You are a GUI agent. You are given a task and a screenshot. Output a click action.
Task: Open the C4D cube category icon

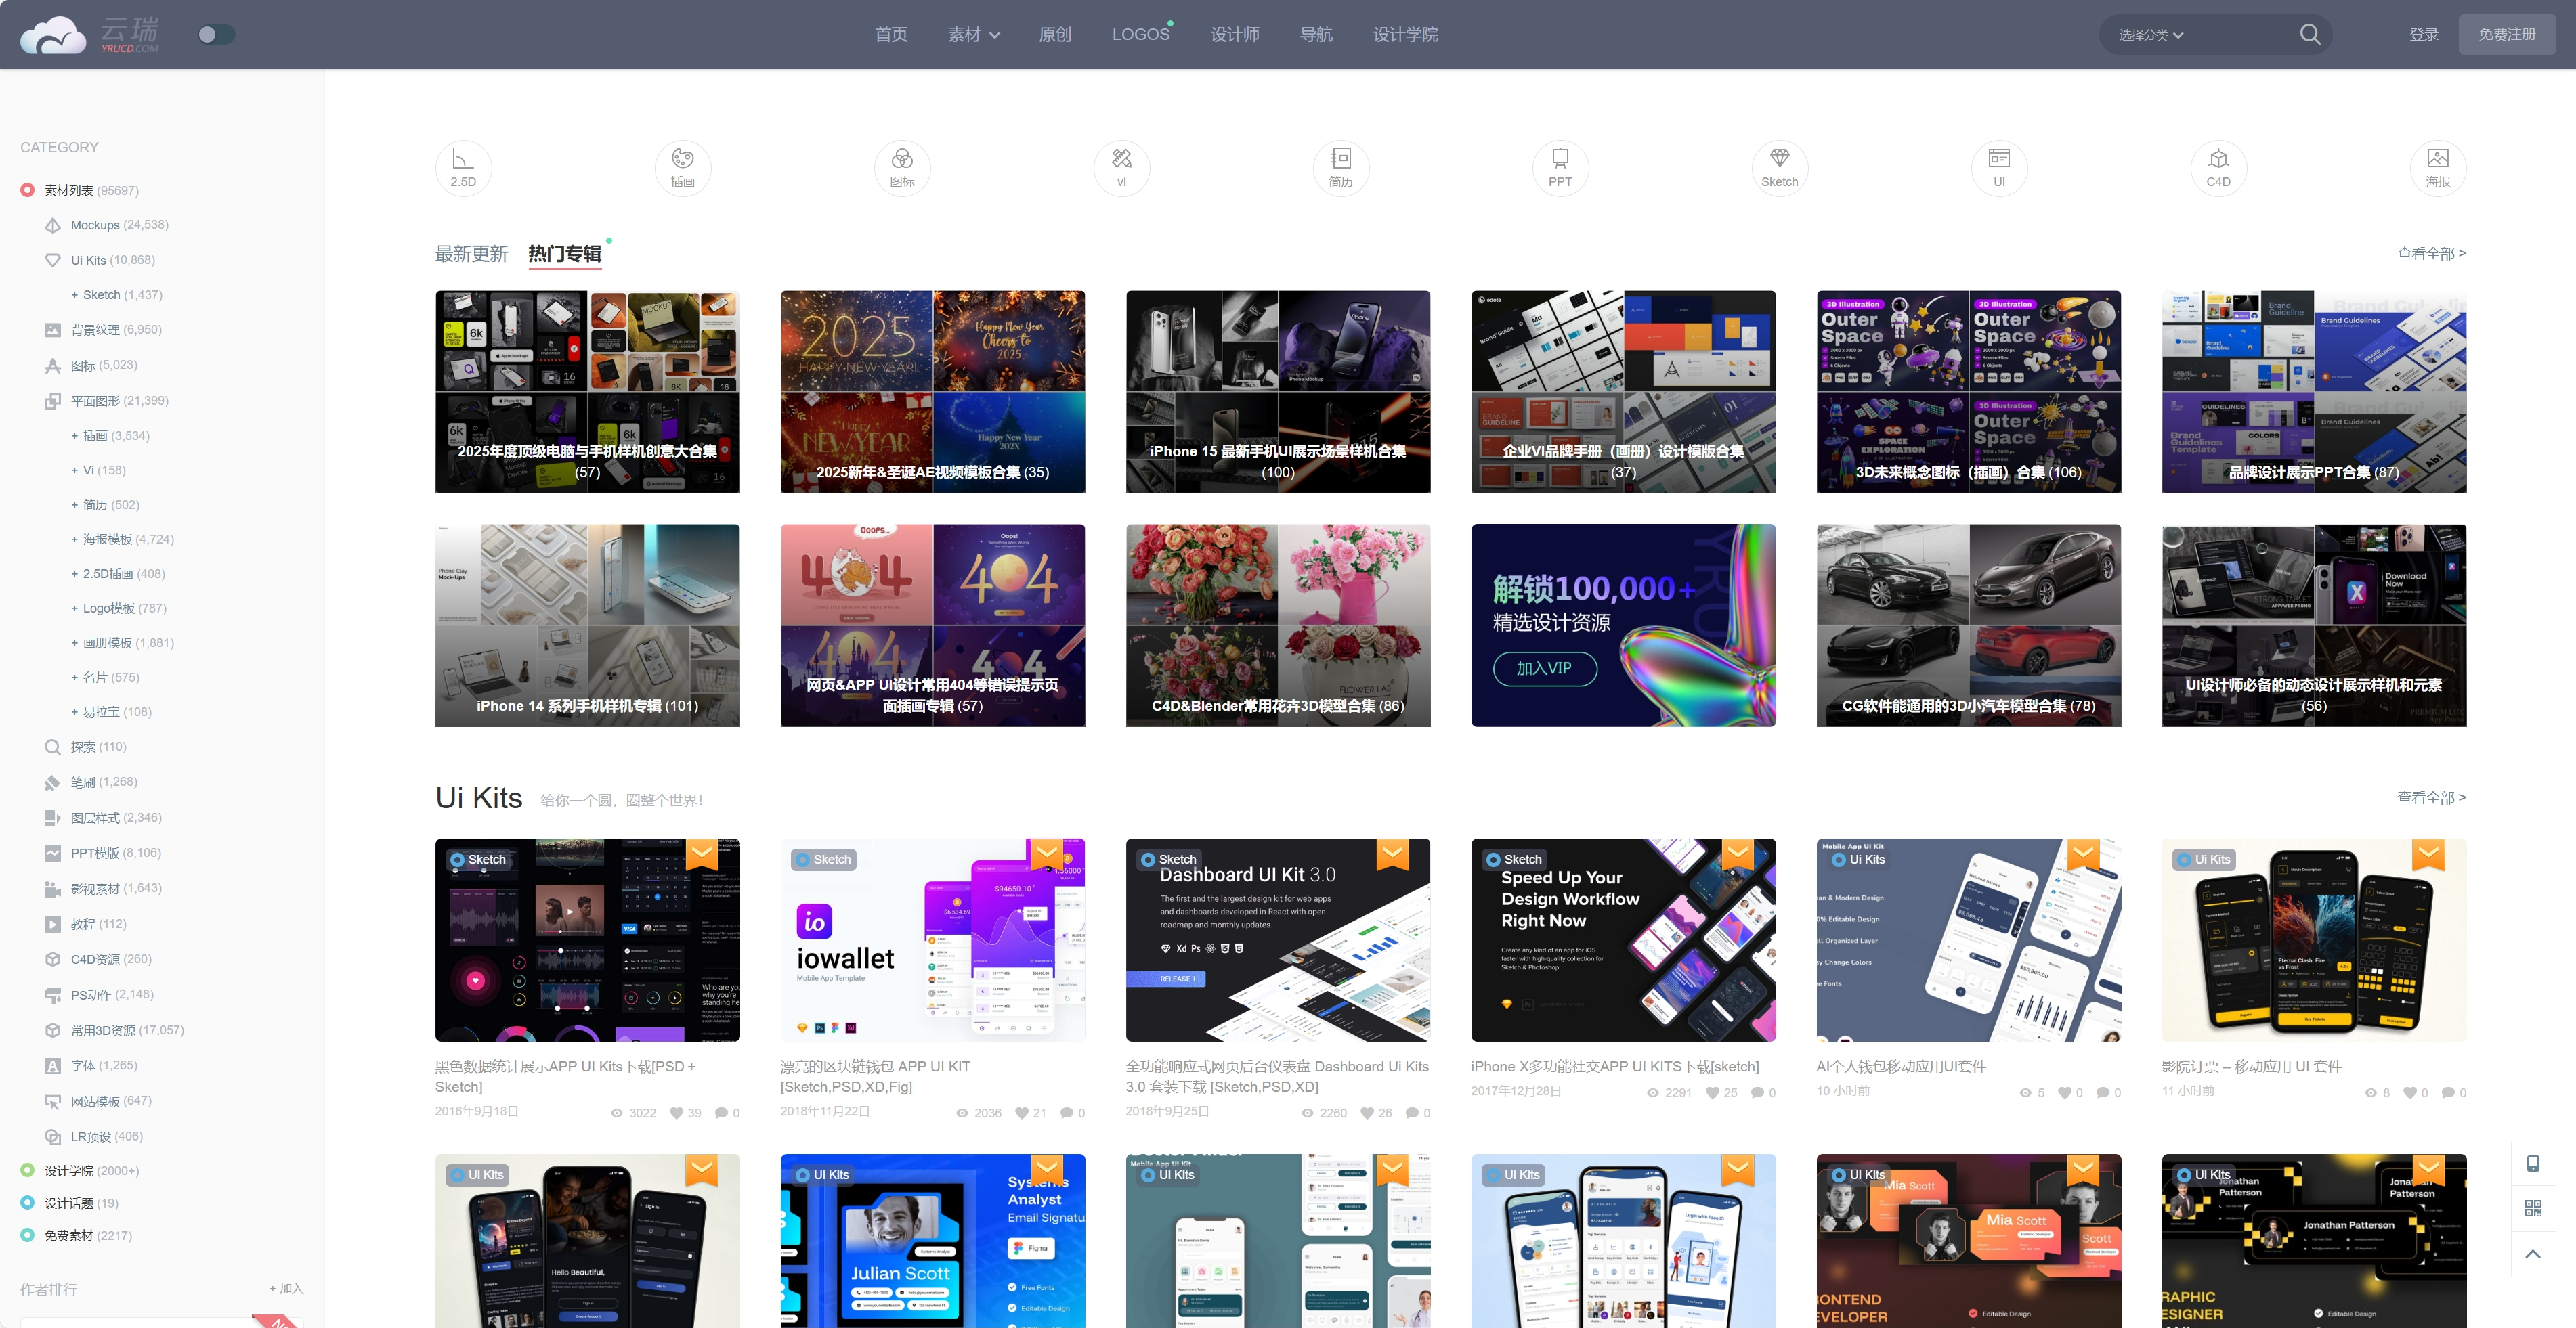(x=2218, y=168)
